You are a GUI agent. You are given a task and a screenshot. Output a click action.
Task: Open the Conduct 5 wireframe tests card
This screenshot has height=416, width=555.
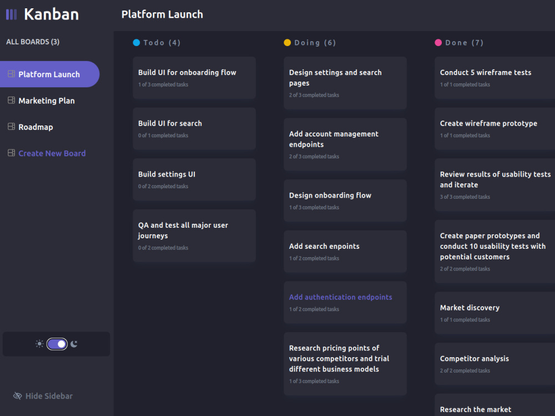[x=495, y=78]
